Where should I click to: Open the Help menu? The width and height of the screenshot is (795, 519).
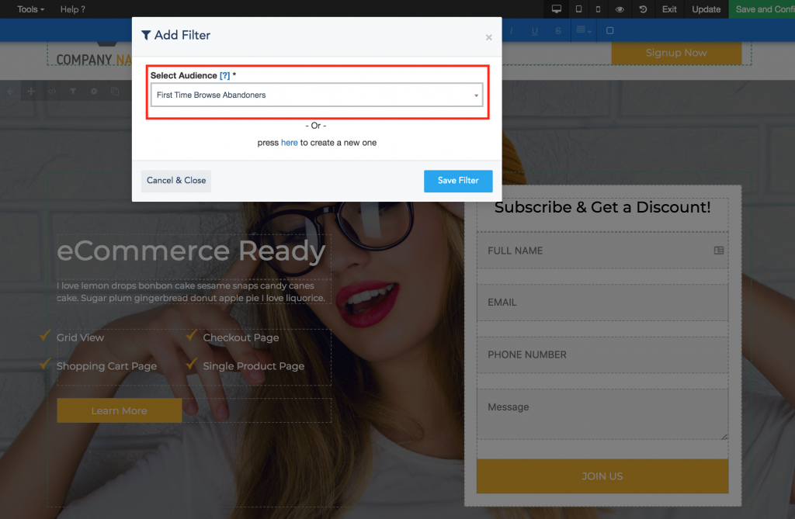click(73, 9)
